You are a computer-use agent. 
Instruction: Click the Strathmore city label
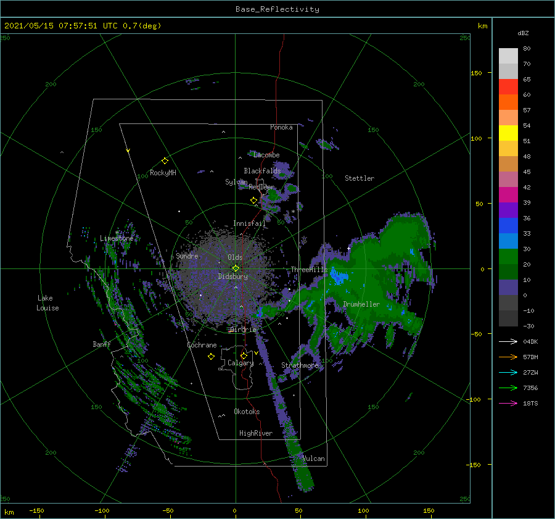click(x=300, y=365)
